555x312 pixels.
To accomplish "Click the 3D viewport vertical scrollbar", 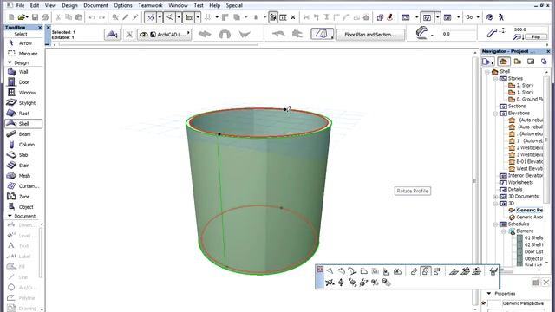I will (x=475, y=180).
